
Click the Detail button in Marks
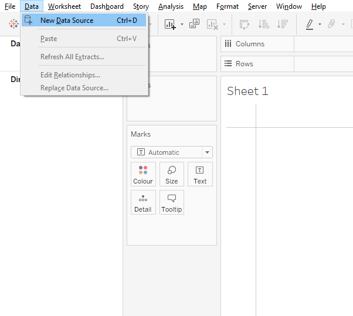143,202
